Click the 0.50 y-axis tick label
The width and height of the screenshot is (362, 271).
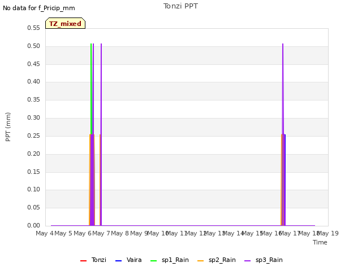(34, 46)
